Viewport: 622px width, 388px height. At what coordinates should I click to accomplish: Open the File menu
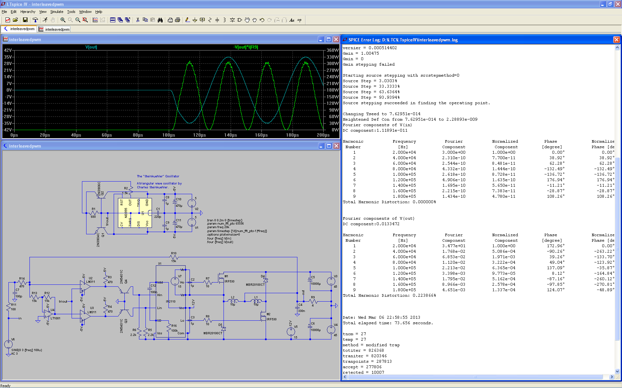click(4, 12)
